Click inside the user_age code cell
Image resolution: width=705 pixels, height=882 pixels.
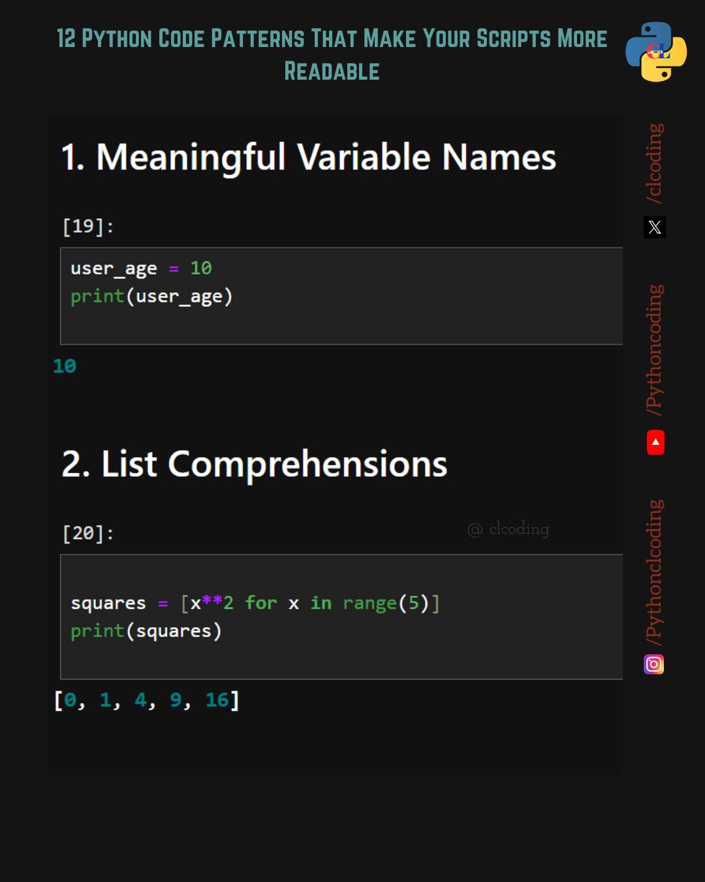pos(341,296)
